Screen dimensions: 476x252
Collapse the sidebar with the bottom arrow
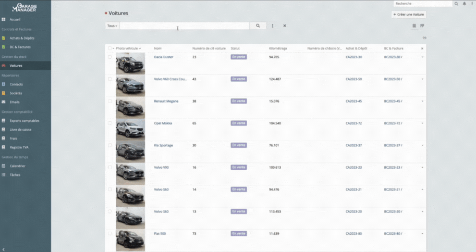pyautogui.click(x=4, y=249)
